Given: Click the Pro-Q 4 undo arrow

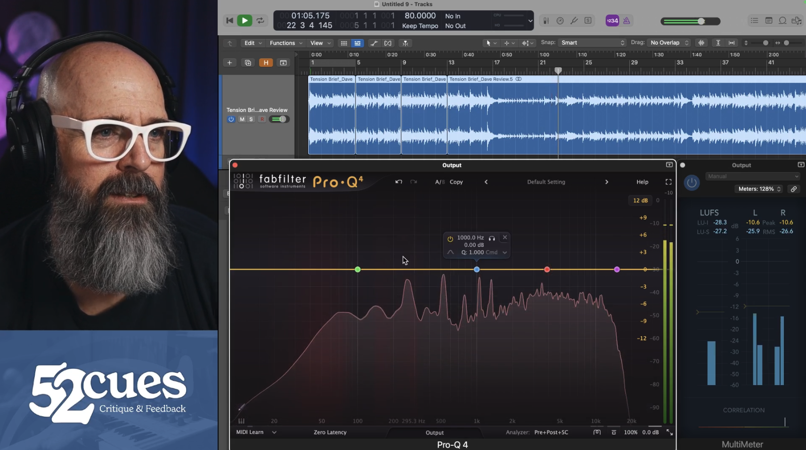Looking at the screenshot, I should click(399, 182).
